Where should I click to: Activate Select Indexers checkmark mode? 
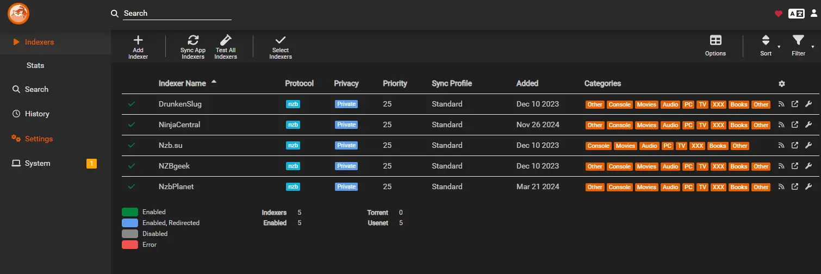coord(281,41)
